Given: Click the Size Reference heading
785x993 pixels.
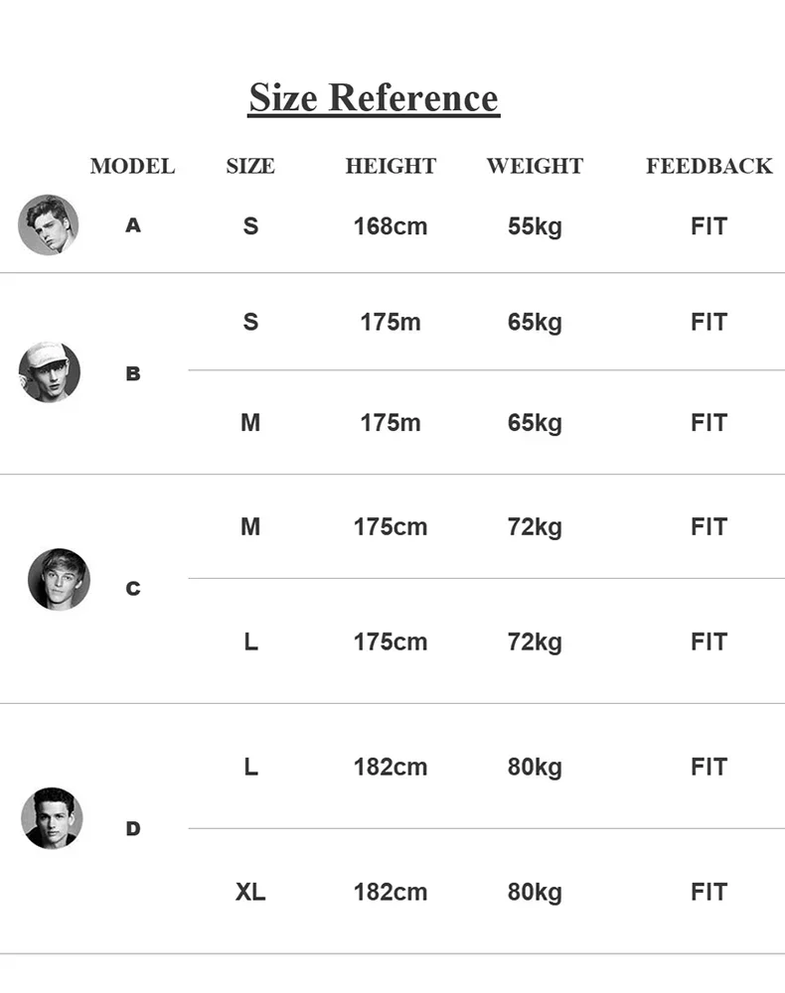Looking at the screenshot, I should [373, 98].
